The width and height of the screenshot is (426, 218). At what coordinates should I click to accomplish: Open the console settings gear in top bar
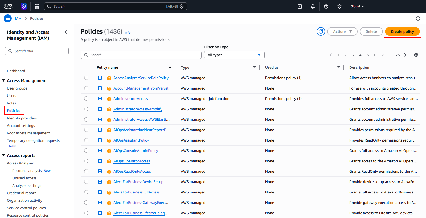click(339, 6)
